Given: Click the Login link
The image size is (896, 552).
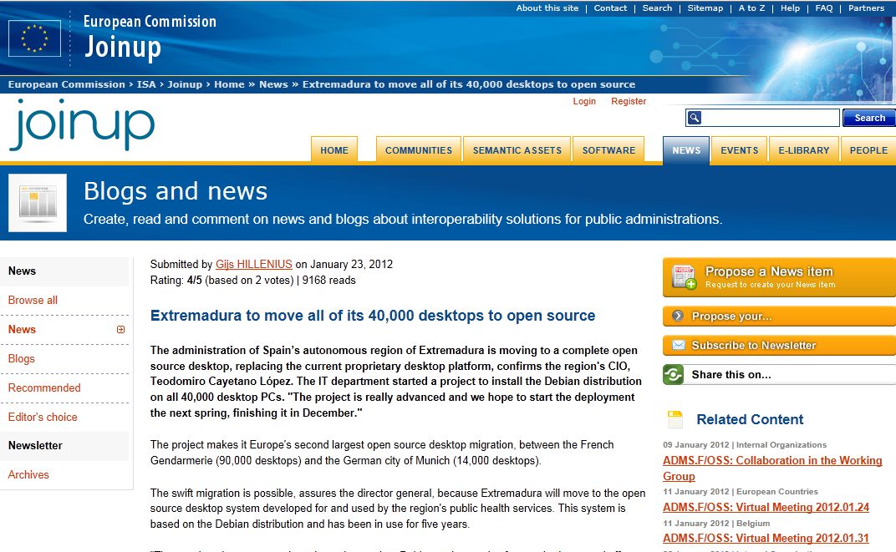Looking at the screenshot, I should pos(584,101).
